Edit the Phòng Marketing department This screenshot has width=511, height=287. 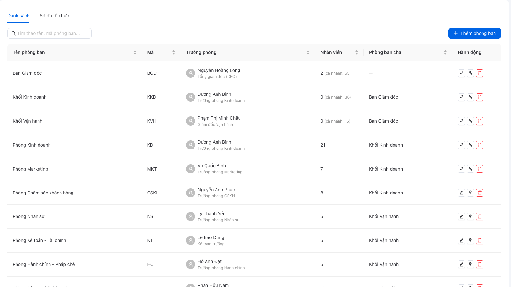coord(461,169)
